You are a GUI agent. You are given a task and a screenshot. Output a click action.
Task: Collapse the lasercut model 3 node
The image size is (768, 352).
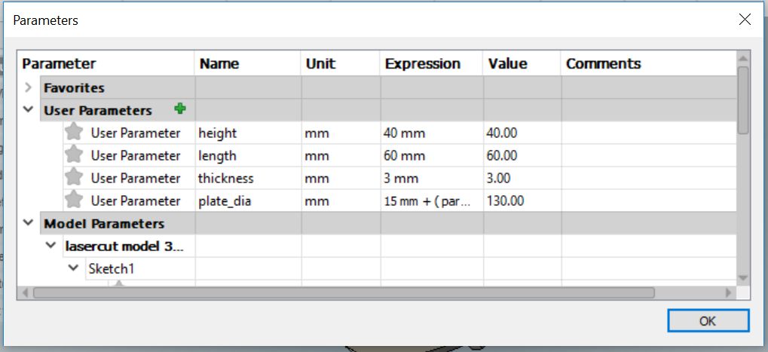coord(50,245)
